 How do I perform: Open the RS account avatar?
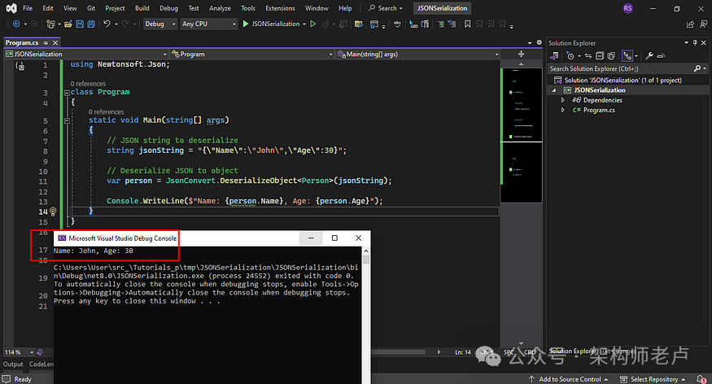pos(628,8)
